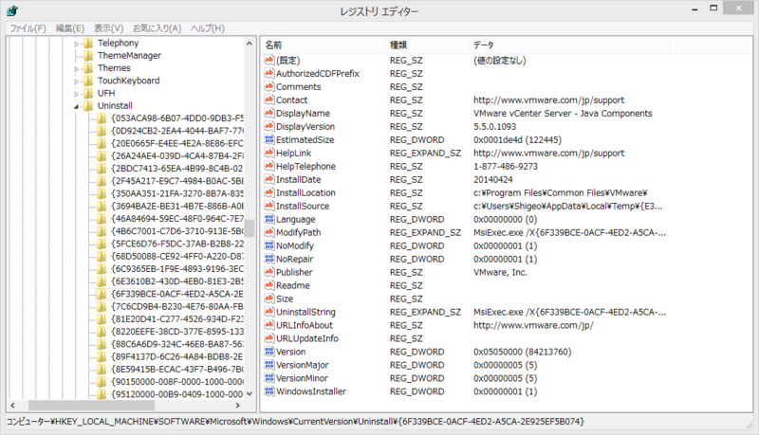Click the Registry Editor app icon in title bar
Viewport: 759px width, 435px height.
coord(12,10)
